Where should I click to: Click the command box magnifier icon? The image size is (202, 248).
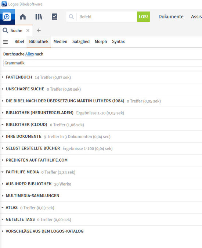pyautogui.click(x=71, y=17)
